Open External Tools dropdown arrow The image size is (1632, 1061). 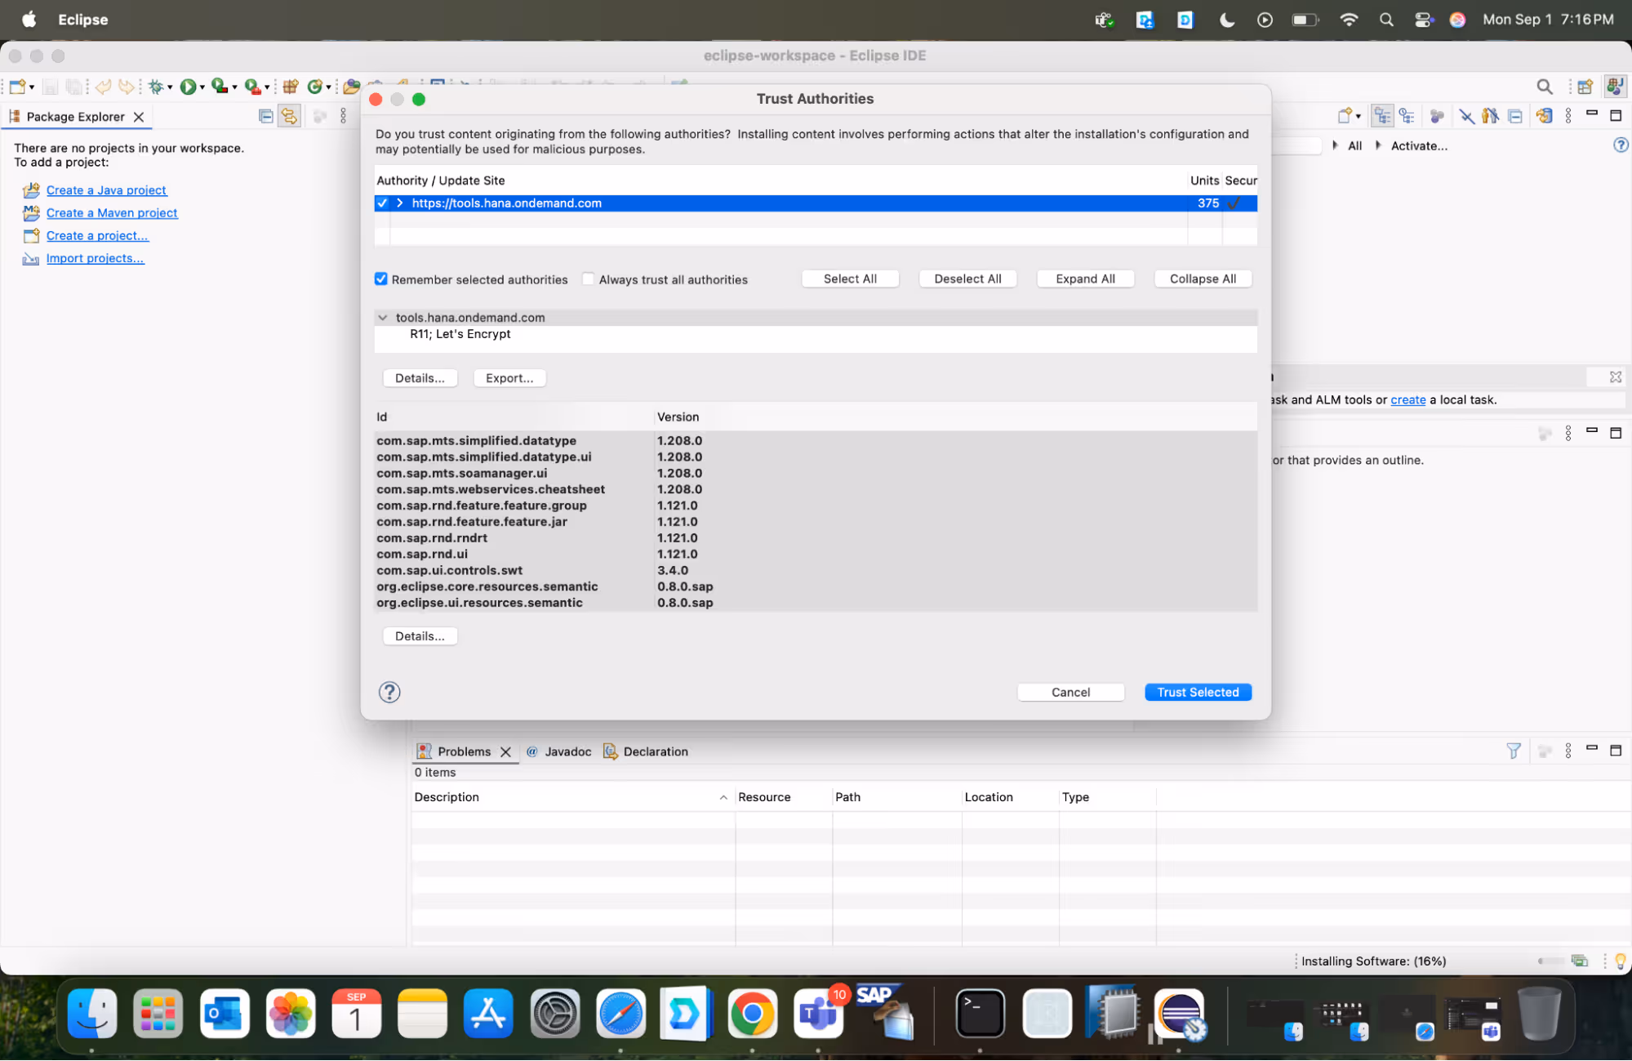tap(267, 87)
